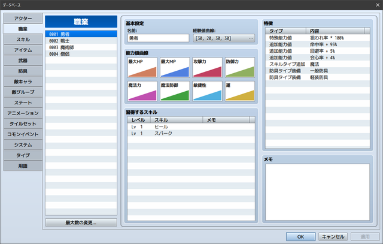Image resolution: width=383 pixels, height=244 pixels.
Task: Switch to the アクター tab
Action: coord(23,19)
